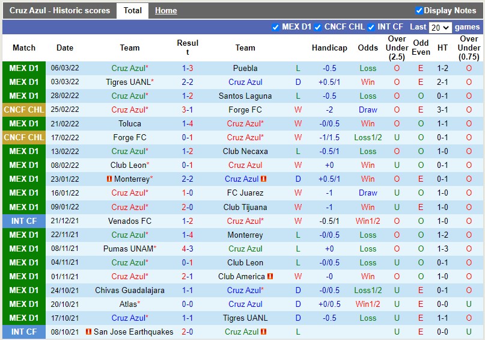Open the 4-3 result of Pumas UNAM match
This screenshot has height=340, width=485.
point(188,249)
